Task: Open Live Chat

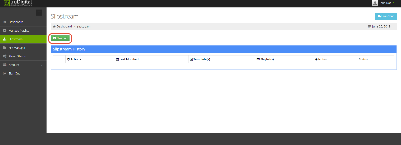Action: click(385, 16)
